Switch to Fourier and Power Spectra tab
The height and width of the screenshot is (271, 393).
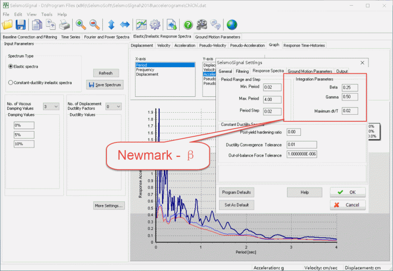click(107, 37)
